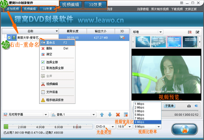Image resolution: width=204 pixels, height=140 pixels.
Task: Click the 添加视频 toolbar button
Action: [x=13, y=9]
